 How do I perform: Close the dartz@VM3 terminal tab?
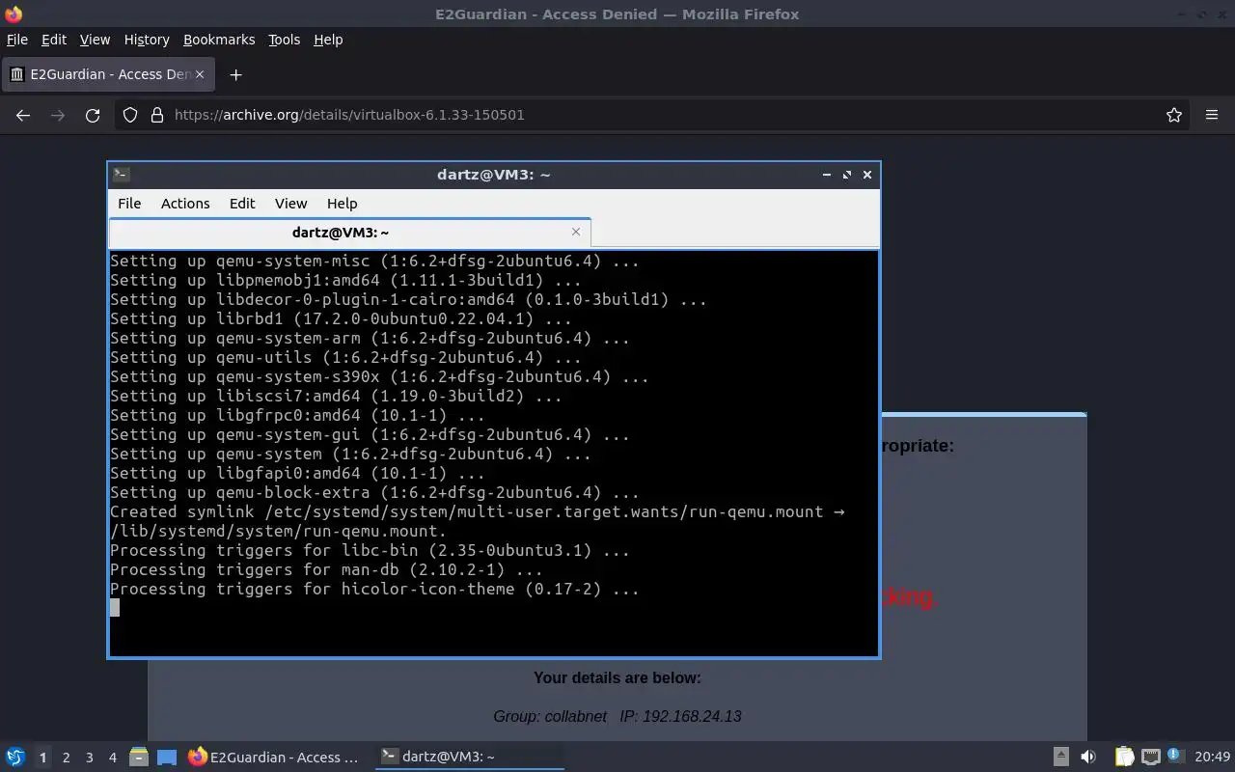point(576,232)
